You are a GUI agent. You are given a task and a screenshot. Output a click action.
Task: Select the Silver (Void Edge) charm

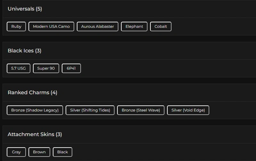click(x=188, y=110)
